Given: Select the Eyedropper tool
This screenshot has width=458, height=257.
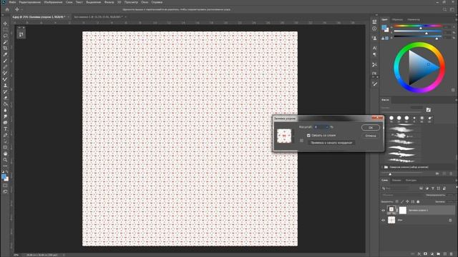Looking at the screenshot, I should 5,54.
